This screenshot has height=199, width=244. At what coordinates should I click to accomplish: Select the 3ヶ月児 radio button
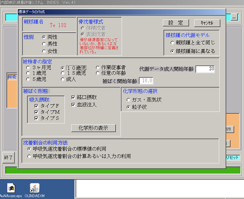pos(28,68)
